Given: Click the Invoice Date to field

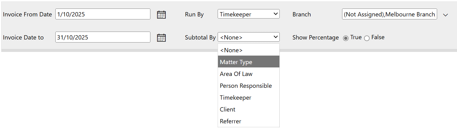Looking at the screenshot, I should 103,37.
